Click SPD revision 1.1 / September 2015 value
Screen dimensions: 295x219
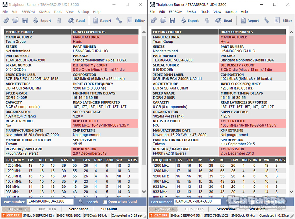[x=238, y=144]
